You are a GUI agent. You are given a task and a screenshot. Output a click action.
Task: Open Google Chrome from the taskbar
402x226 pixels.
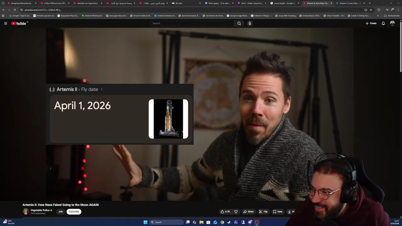[222, 222]
